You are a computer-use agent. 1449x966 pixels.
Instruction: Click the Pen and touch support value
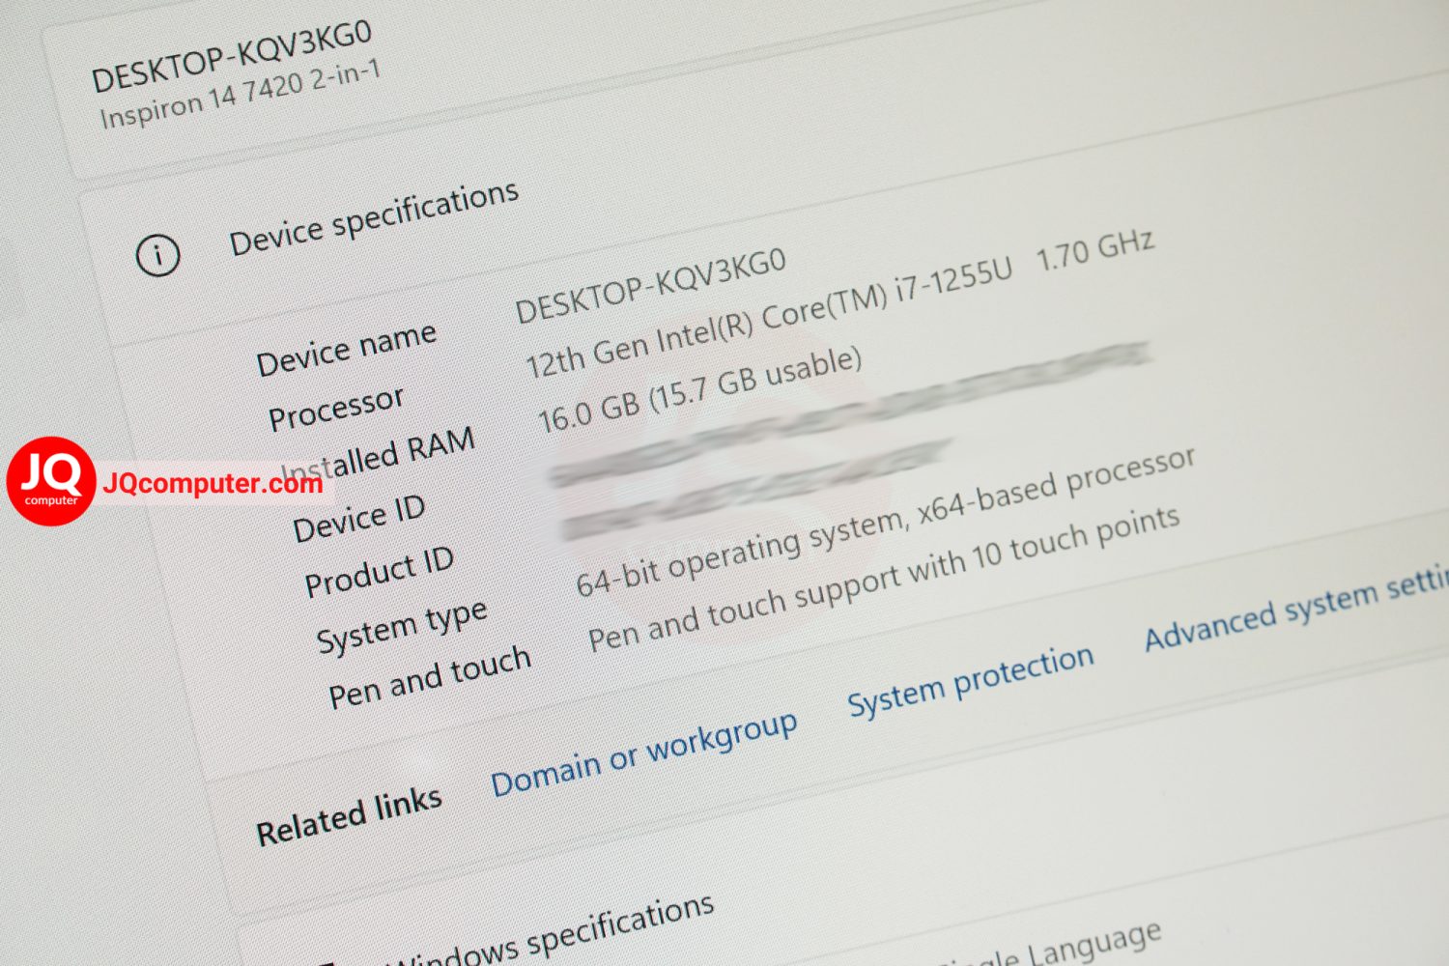(x=884, y=580)
